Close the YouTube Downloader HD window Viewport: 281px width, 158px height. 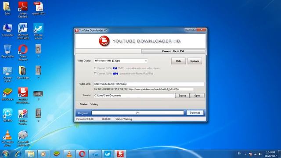click(201, 29)
